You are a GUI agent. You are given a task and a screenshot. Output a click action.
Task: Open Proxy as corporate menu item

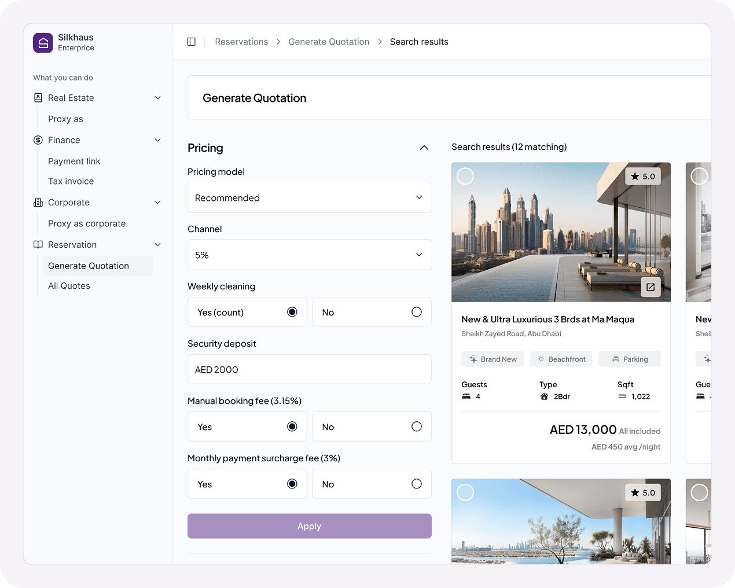[x=87, y=223]
